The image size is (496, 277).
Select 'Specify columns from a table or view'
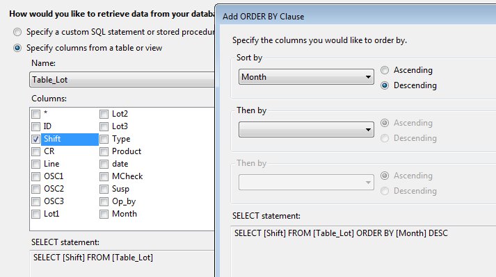click(x=17, y=48)
